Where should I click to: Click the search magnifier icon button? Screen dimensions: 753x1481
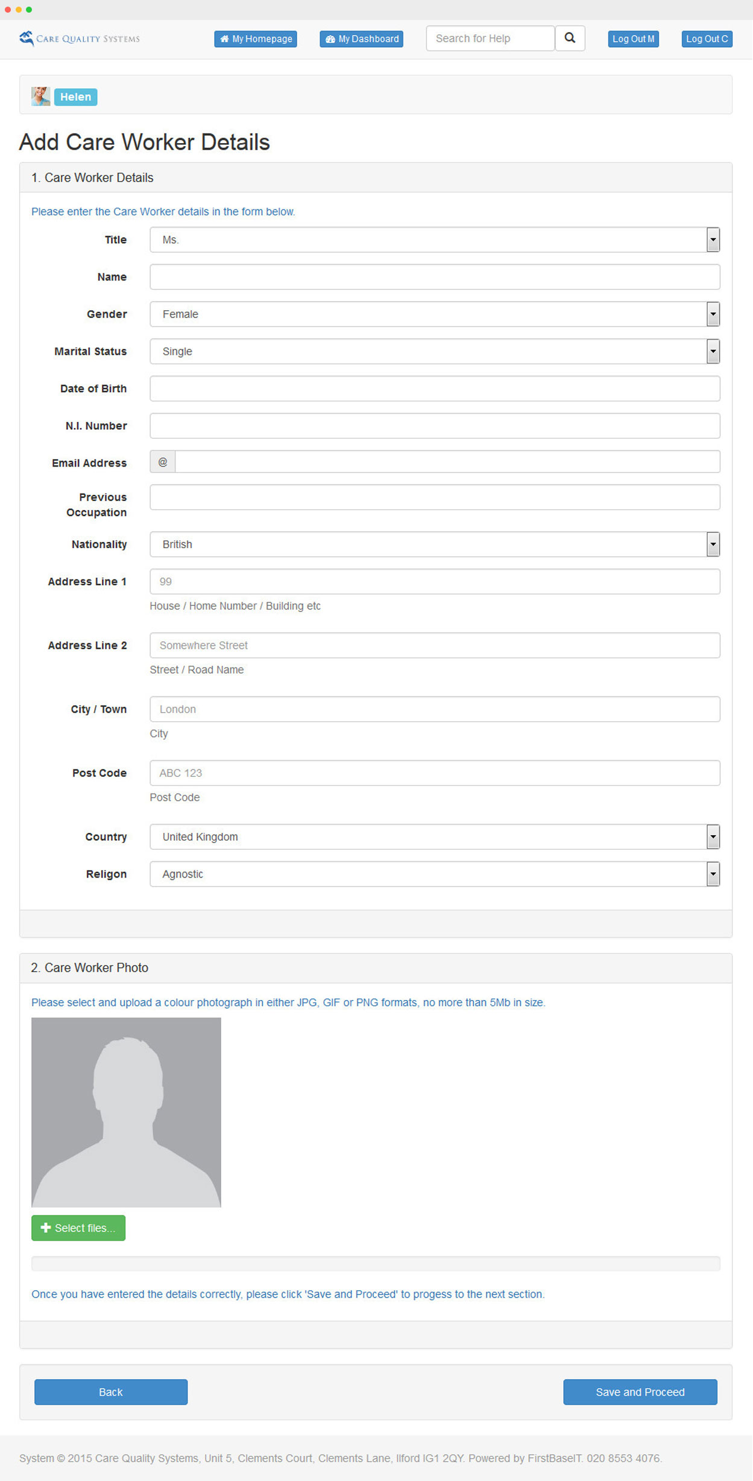click(570, 38)
